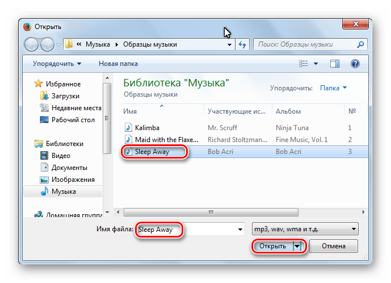The width and height of the screenshot is (391, 283).
Task: Expand the file name history dropdown
Action: click(240, 229)
